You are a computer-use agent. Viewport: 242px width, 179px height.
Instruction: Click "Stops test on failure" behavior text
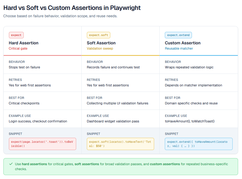coord(24,67)
